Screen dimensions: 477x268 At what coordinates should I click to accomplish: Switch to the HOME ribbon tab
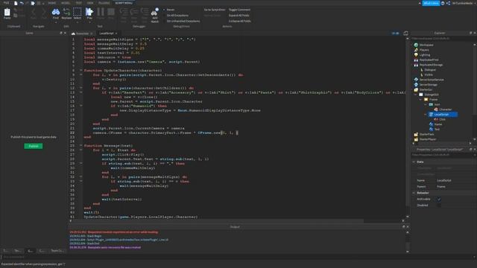coord(51,3)
